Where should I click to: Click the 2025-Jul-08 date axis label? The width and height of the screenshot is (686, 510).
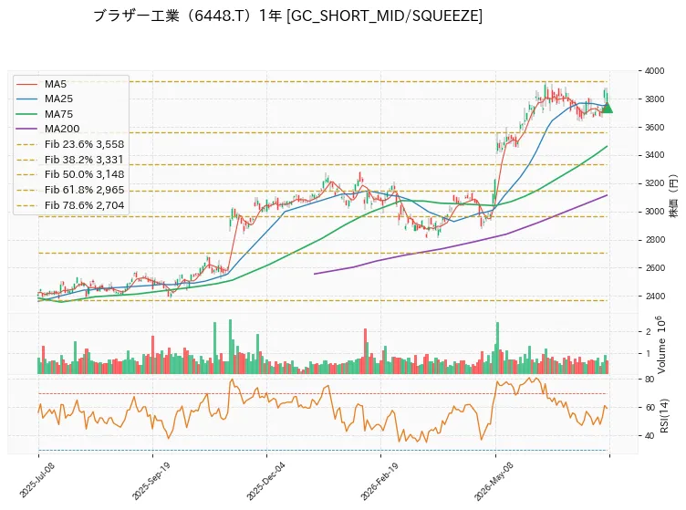click(x=36, y=480)
